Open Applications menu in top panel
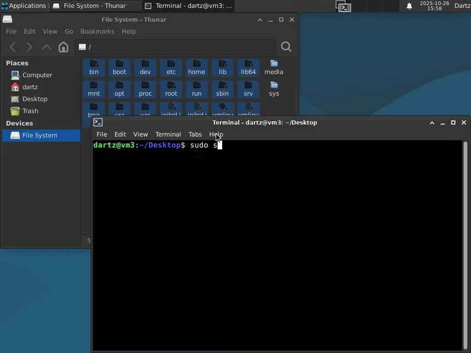Screen dimensions: 471x353 click(25, 6)
